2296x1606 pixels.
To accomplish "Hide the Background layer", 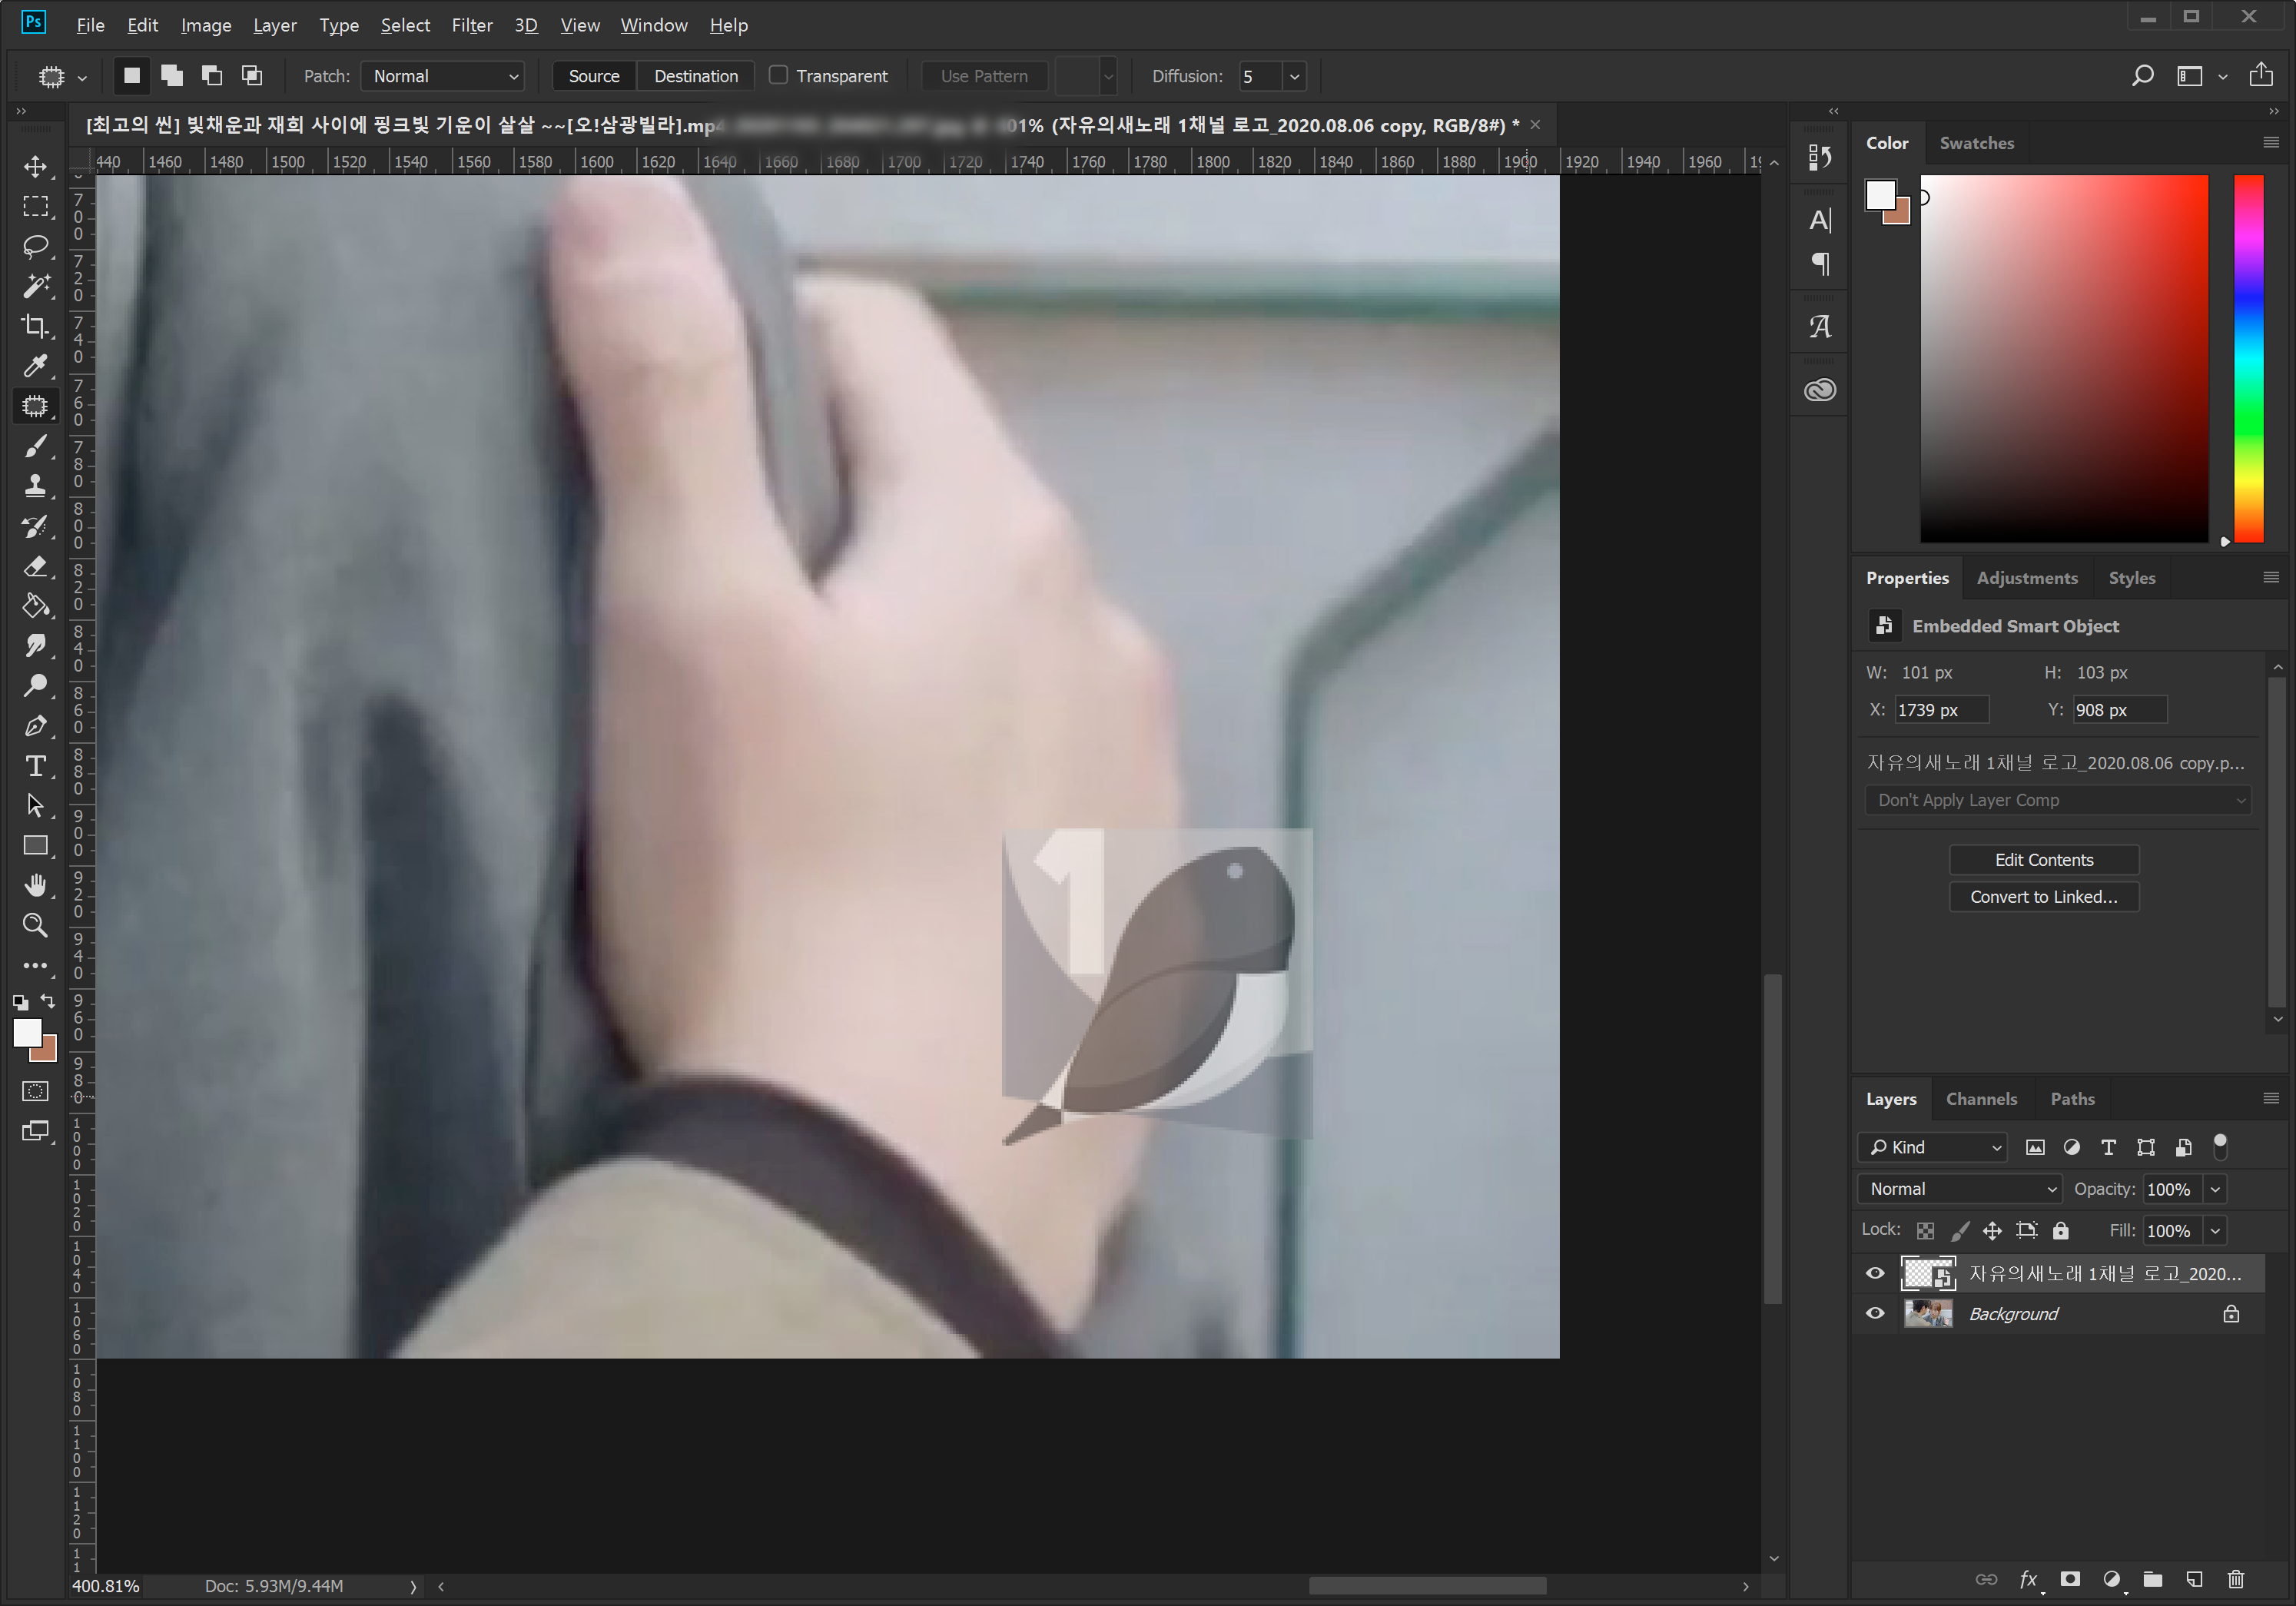I will point(1875,1314).
